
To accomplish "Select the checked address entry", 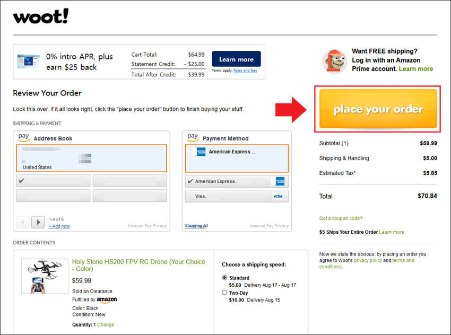I will (53, 181).
